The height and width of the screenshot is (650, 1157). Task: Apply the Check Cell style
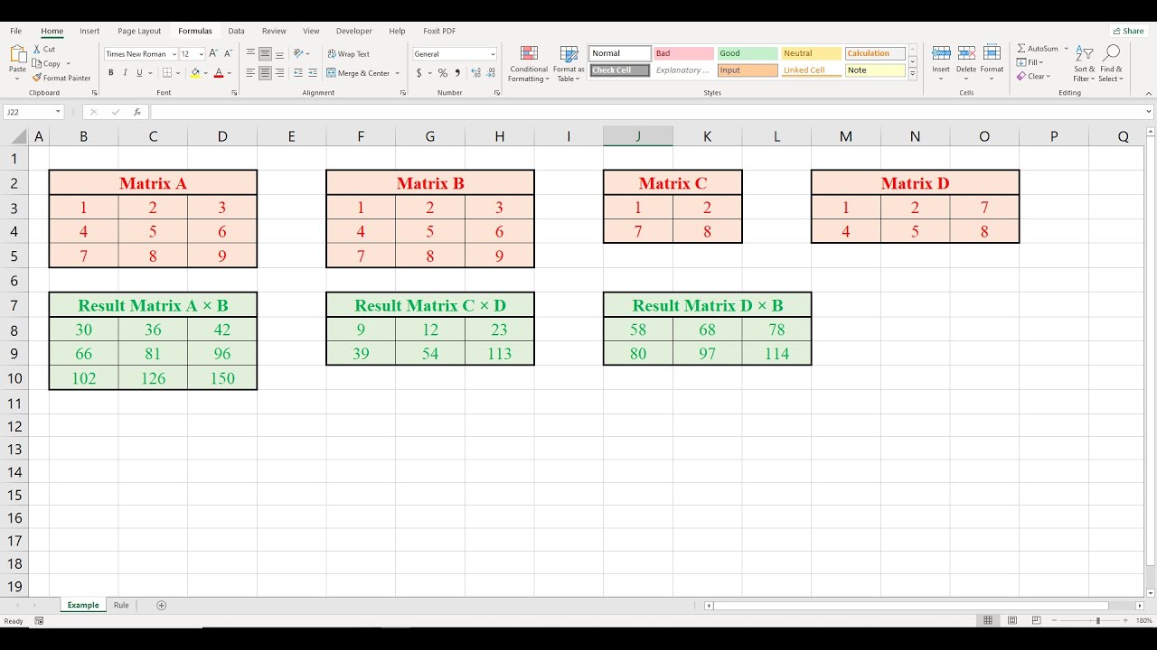point(620,70)
